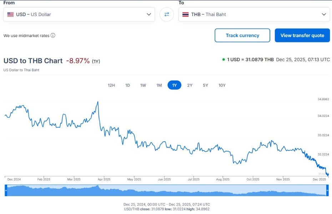
Task: Switch chart to 1M range
Action: (x=159, y=85)
